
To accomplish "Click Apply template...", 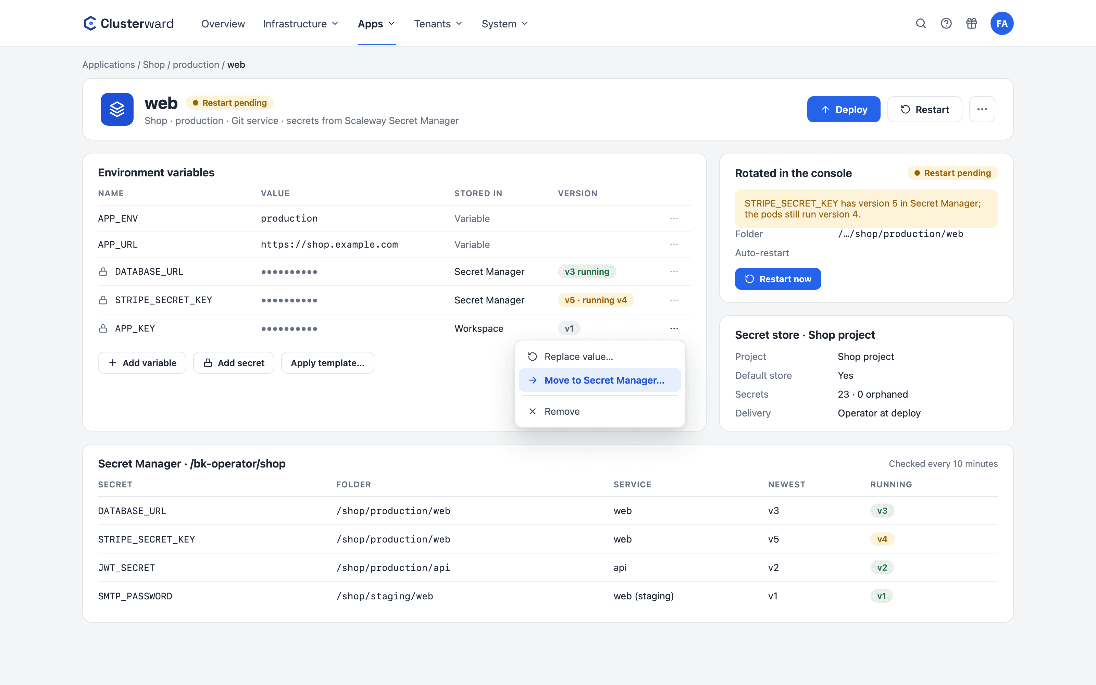I will click(x=327, y=363).
